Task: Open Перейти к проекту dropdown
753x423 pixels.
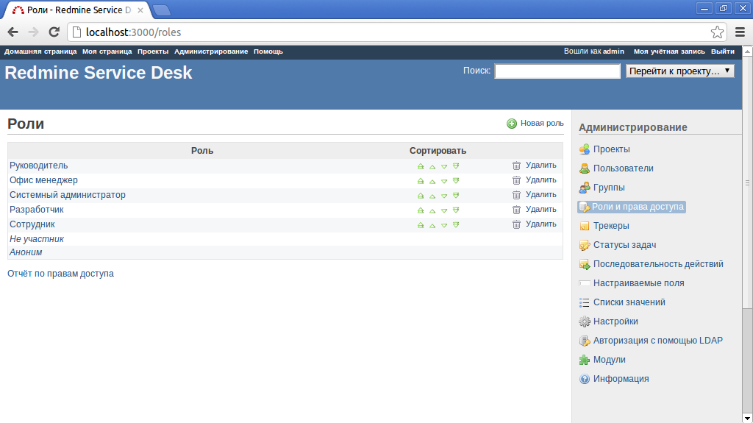Action: point(679,71)
